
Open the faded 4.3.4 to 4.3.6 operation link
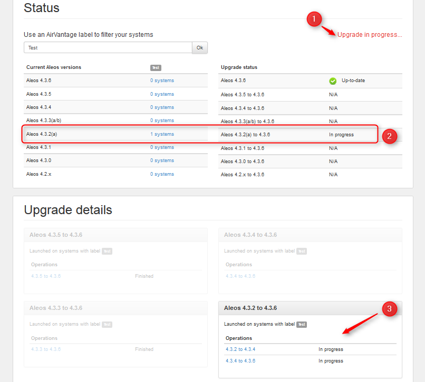pos(240,276)
